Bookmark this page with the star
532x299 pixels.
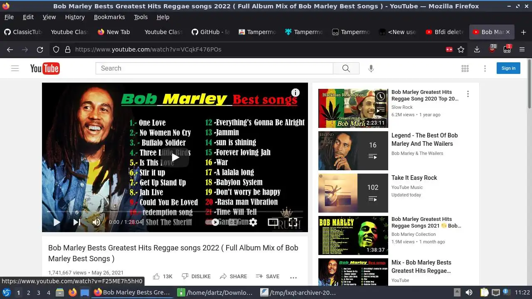point(461,49)
